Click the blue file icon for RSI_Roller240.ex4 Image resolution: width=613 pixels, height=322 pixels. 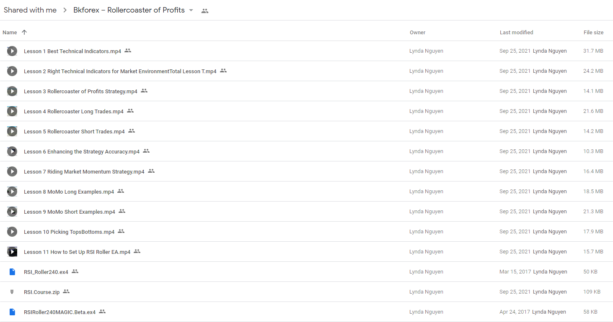click(x=12, y=272)
